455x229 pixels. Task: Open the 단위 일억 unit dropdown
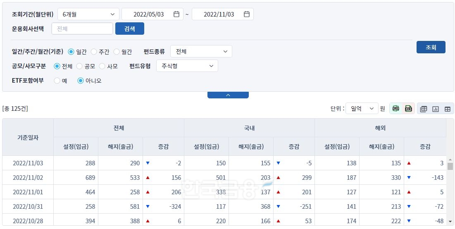362,109
